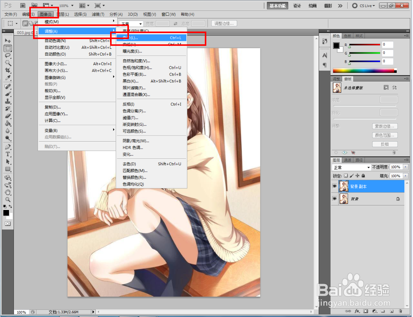Select the Pen tool
This screenshot has height=317, width=413.
coord(8,147)
